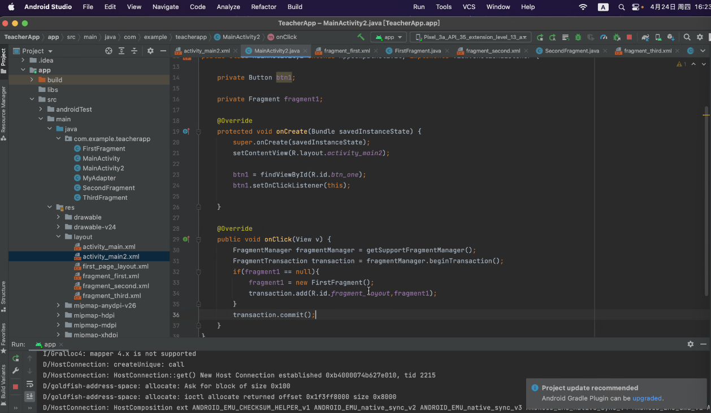Click Collapse All in Project panel

click(135, 51)
